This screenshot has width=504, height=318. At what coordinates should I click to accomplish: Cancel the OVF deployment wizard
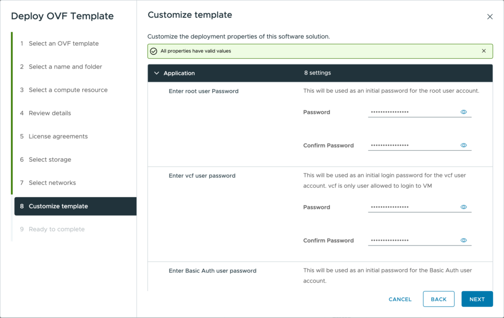pyautogui.click(x=400, y=299)
